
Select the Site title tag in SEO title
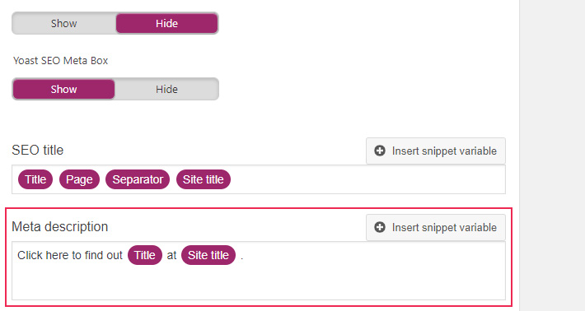point(204,179)
